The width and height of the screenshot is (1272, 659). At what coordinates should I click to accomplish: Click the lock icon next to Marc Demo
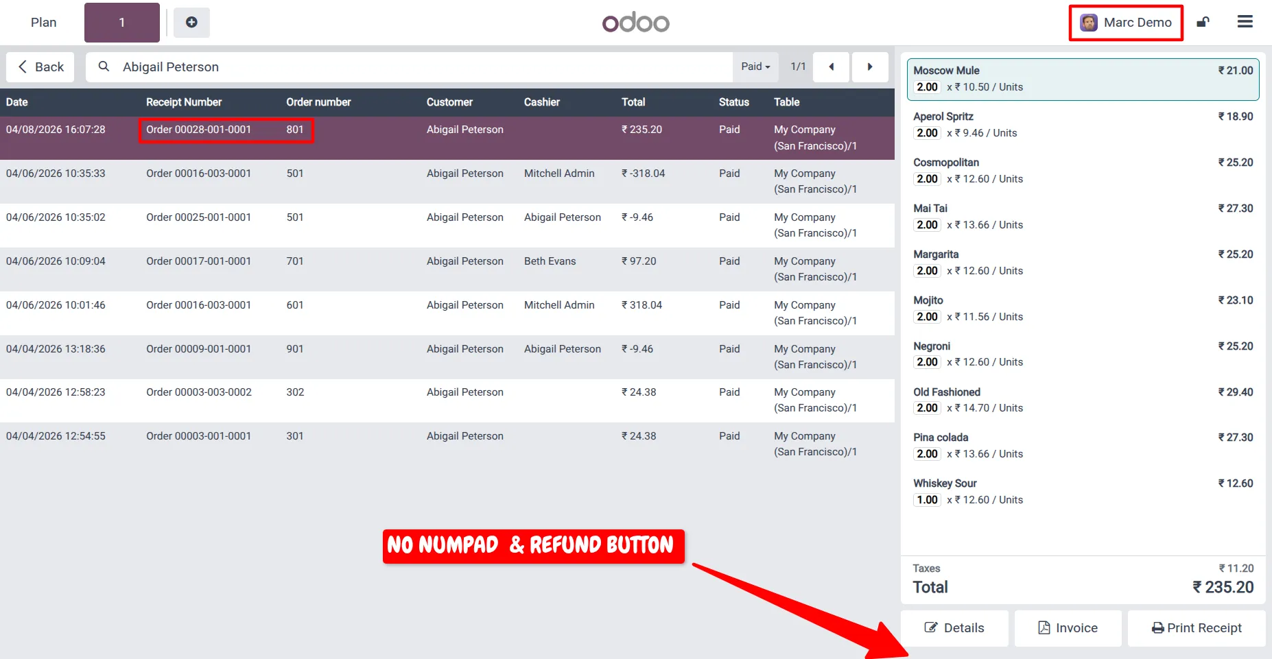tap(1203, 23)
